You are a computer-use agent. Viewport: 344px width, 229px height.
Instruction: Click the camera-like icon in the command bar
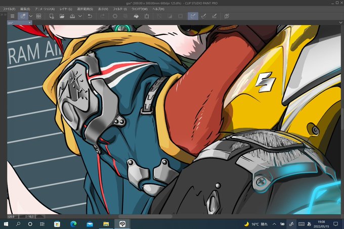coord(38,16)
